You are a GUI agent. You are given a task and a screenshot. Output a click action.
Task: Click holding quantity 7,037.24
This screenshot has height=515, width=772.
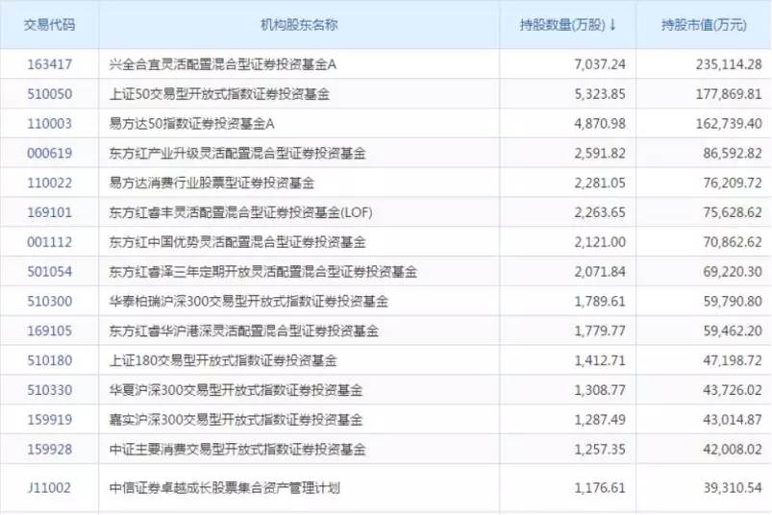point(600,64)
